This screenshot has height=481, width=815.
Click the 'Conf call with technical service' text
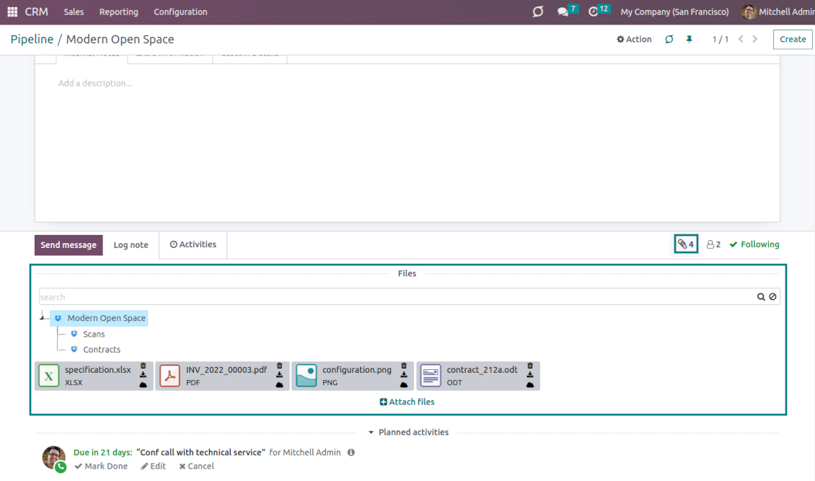(201, 452)
